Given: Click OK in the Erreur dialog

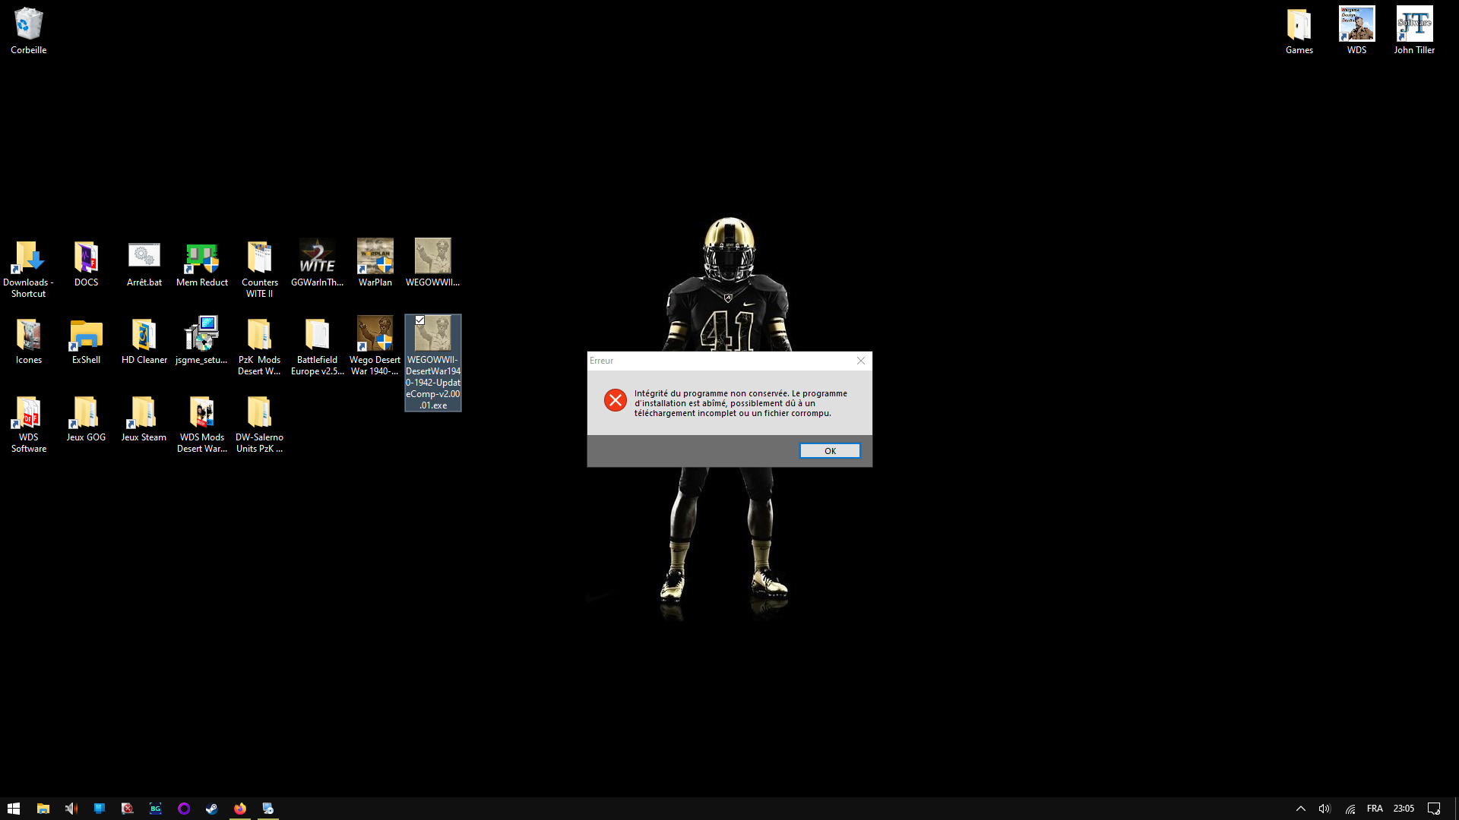Looking at the screenshot, I should click(x=830, y=451).
